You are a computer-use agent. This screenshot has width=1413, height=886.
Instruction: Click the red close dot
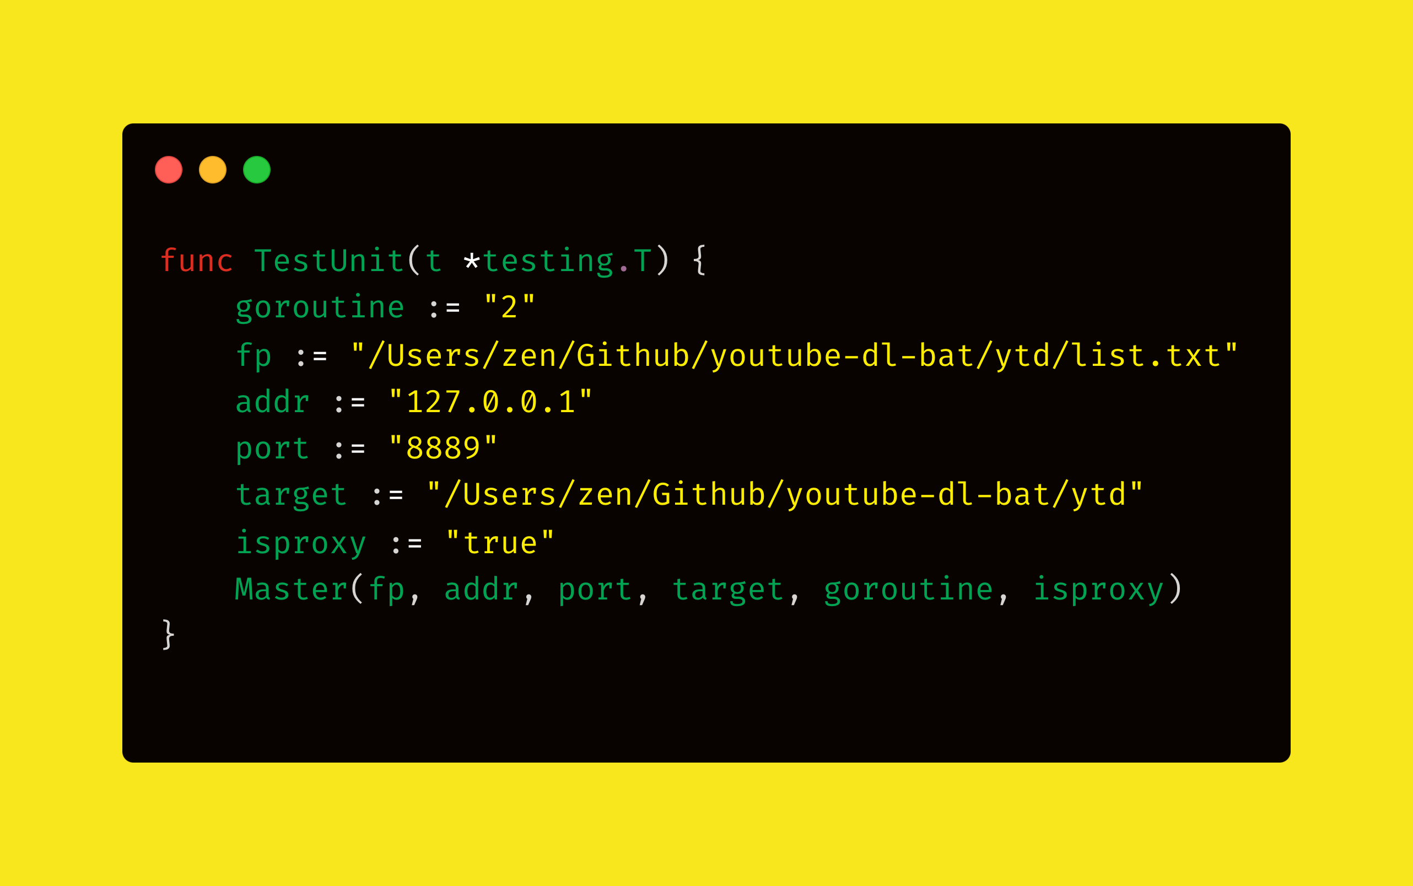tap(169, 170)
